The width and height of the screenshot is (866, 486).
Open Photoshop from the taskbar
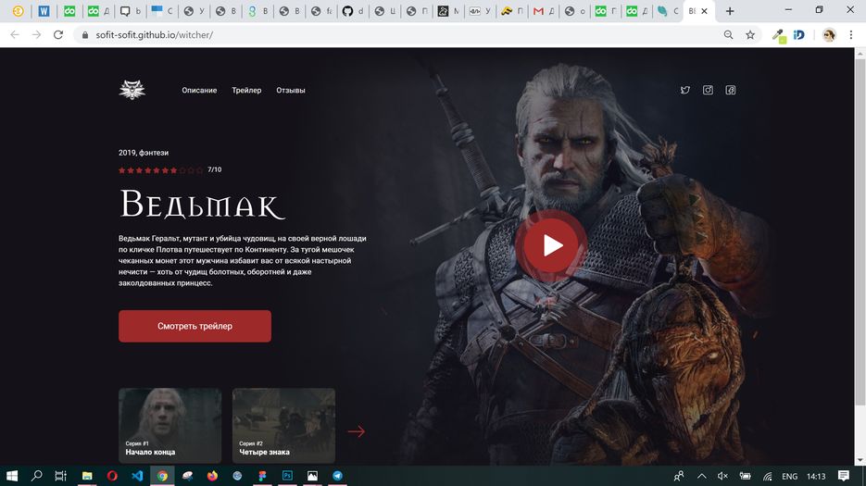tap(287, 476)
